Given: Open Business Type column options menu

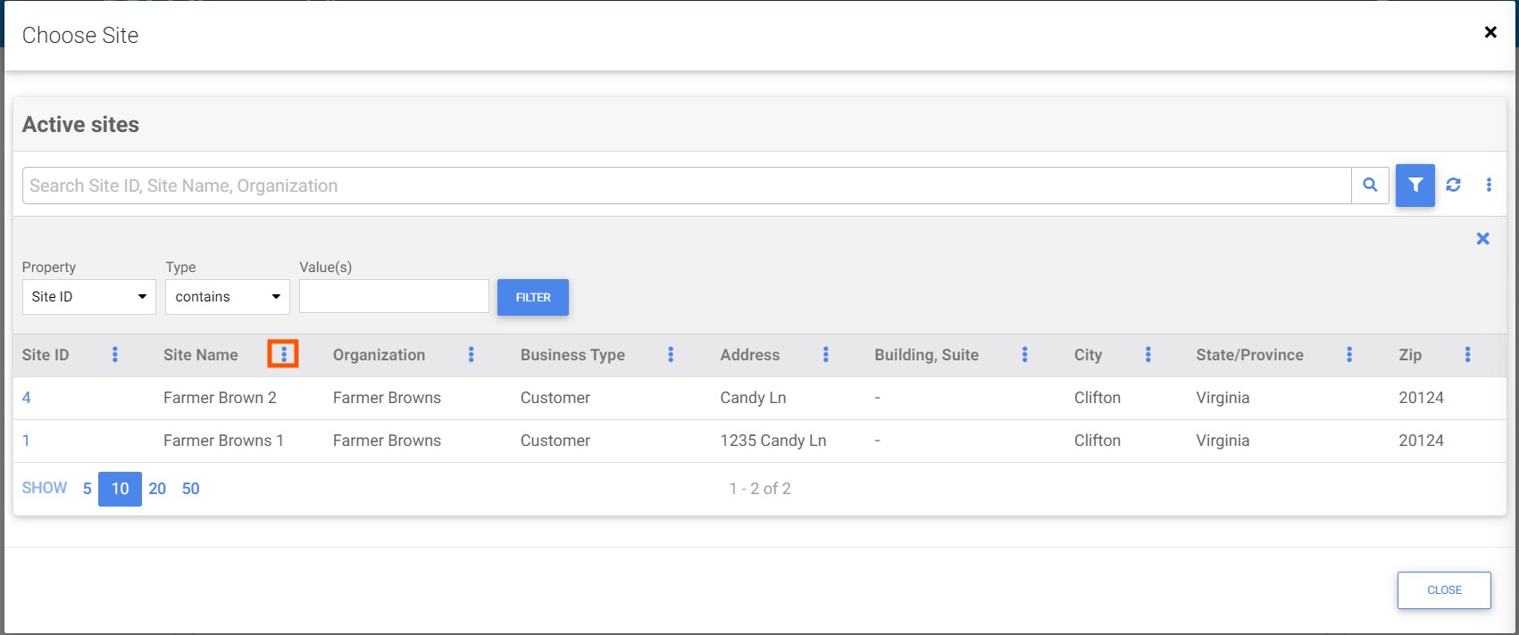Looking at the screenshot, I should [671, 355].
